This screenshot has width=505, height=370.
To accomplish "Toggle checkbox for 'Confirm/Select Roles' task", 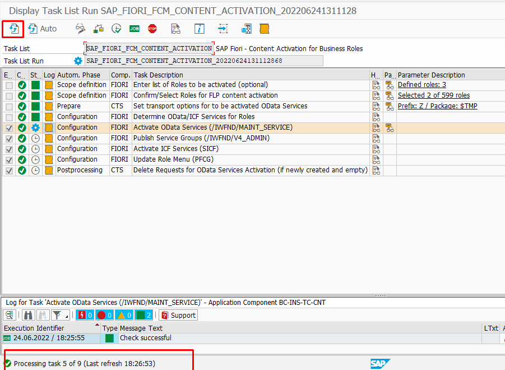I will pos(10,96).
